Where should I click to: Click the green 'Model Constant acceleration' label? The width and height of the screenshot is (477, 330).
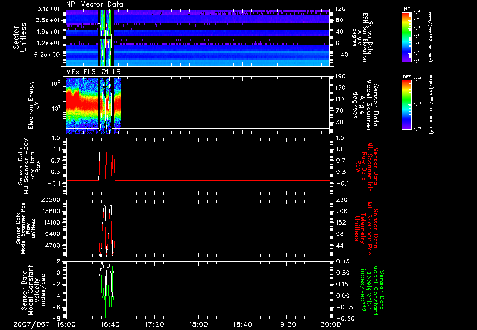(x=372, y=290)
